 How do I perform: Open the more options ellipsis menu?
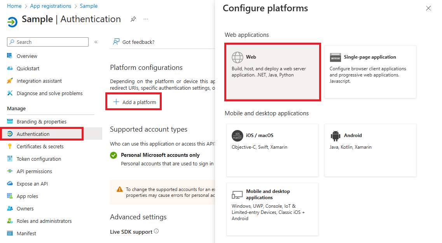coord(146,19)
